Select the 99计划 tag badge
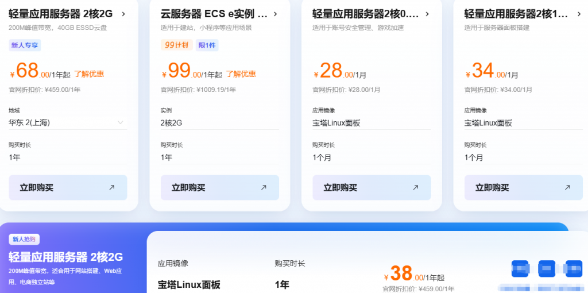 pos(177,45)
